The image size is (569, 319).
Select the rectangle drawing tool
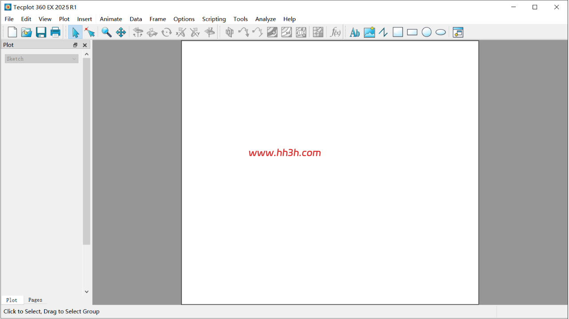[412, 32]
